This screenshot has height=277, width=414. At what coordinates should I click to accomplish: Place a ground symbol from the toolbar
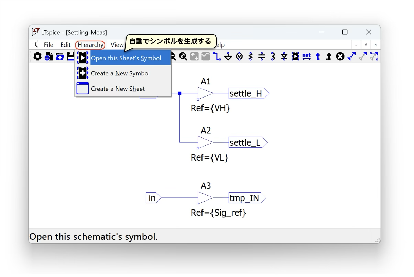[228, 57]
